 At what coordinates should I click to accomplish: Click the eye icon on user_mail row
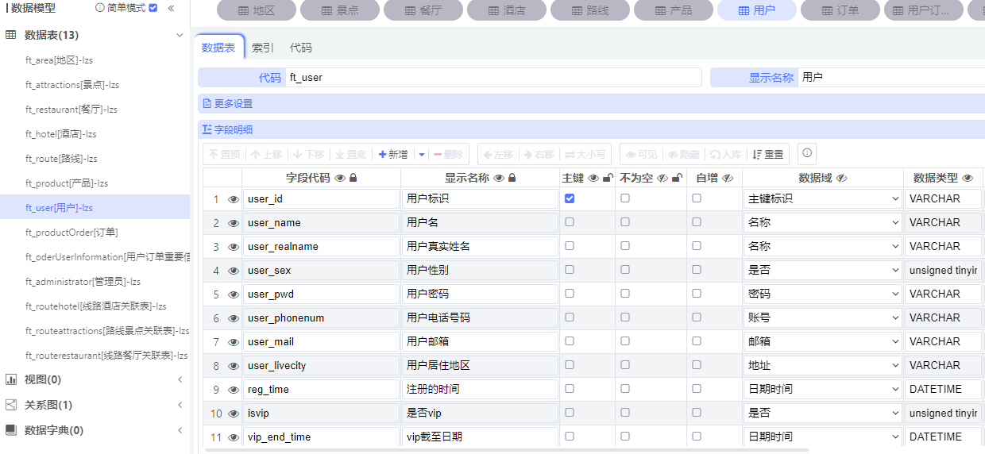234,342
